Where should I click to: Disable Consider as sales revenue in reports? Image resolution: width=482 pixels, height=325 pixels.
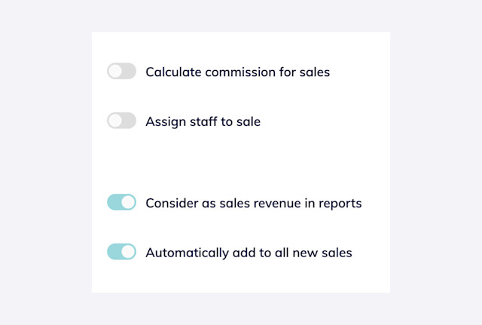[x=121, y=202]
